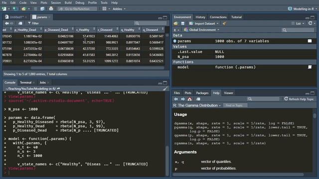Screen dimensions: 319x179
Task: Click the cell value 57.41923
Action: point(89,36)
